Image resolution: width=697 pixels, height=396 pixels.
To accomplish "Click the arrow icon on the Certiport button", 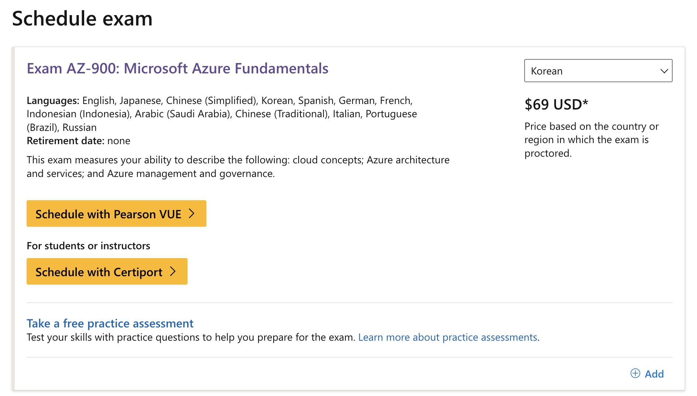I will (x=173, y=271).
